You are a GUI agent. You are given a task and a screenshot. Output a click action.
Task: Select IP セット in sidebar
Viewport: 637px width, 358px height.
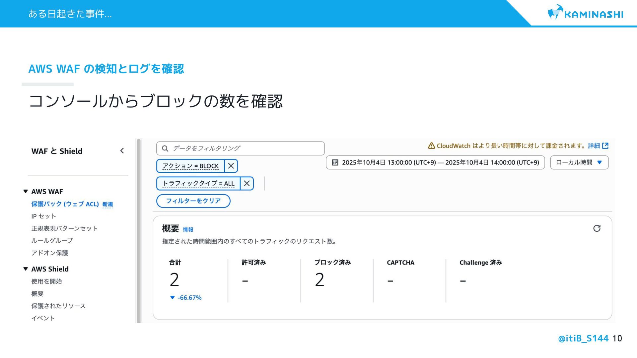(x=43, y=216)
